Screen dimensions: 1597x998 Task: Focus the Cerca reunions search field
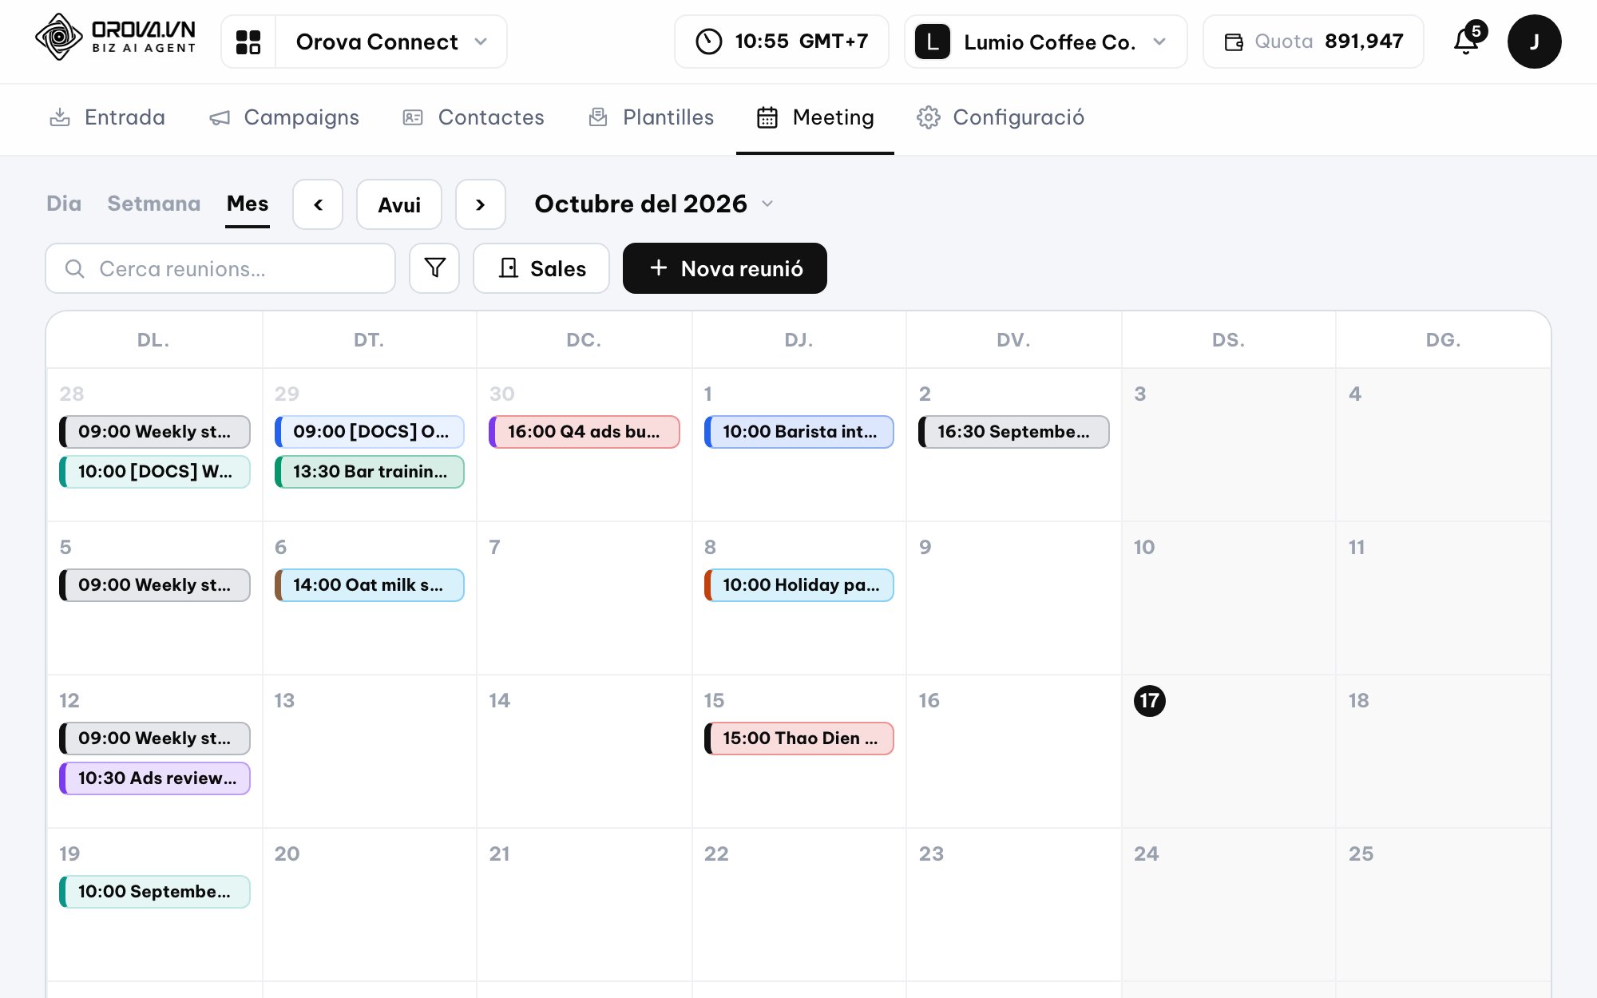click(220, 268)
